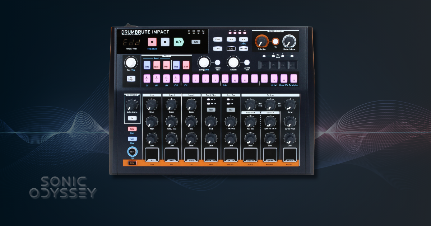Click the Metro Volume knob

coord(132,104)
